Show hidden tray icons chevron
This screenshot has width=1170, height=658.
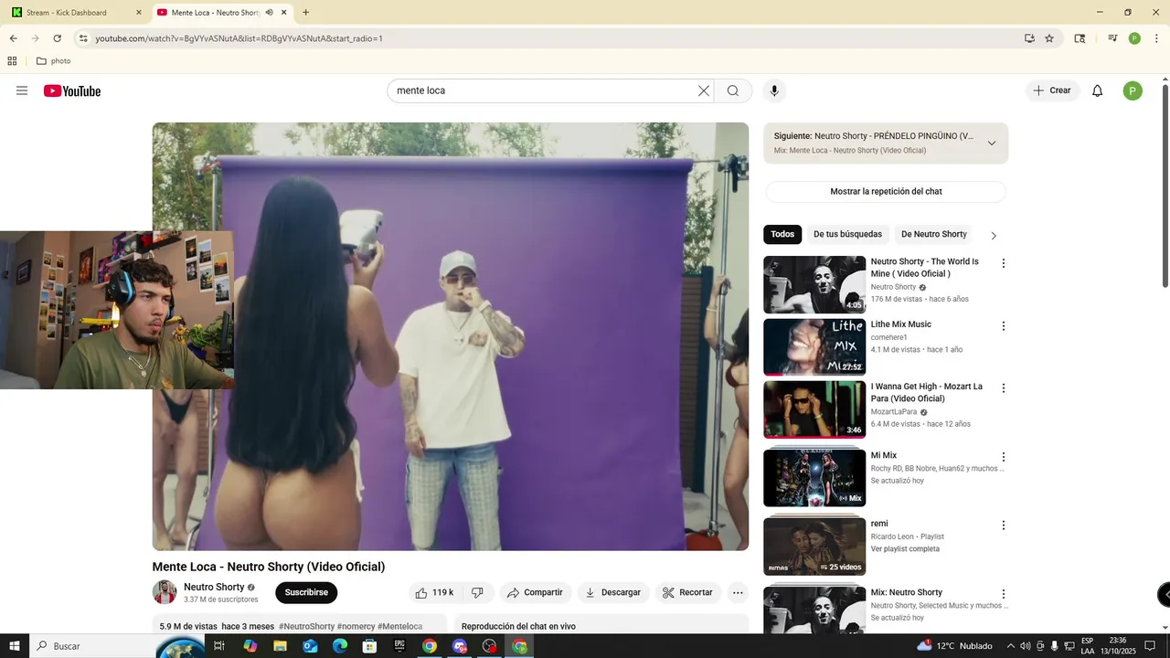[x=1011, y=646]
